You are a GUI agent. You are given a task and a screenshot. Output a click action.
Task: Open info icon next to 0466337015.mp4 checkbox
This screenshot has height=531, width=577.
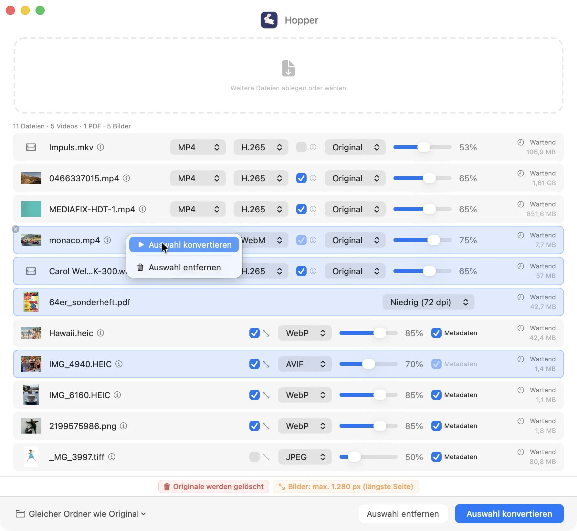click(313, 178)
